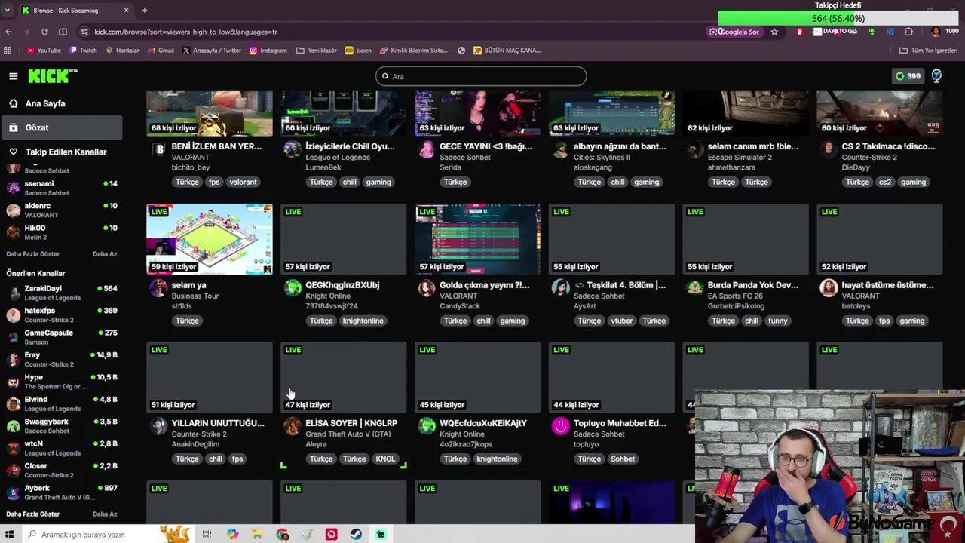Viewport: 965px width, 543px height.
Task: Open Takip Edilen Kanallar section
Action: [62, 152]
